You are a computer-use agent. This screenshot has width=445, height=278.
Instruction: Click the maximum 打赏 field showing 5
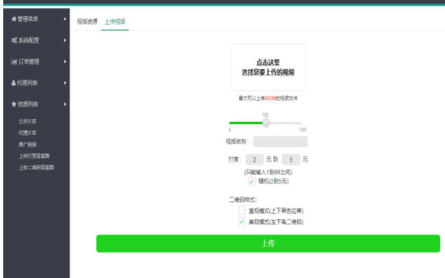(291, 159)
